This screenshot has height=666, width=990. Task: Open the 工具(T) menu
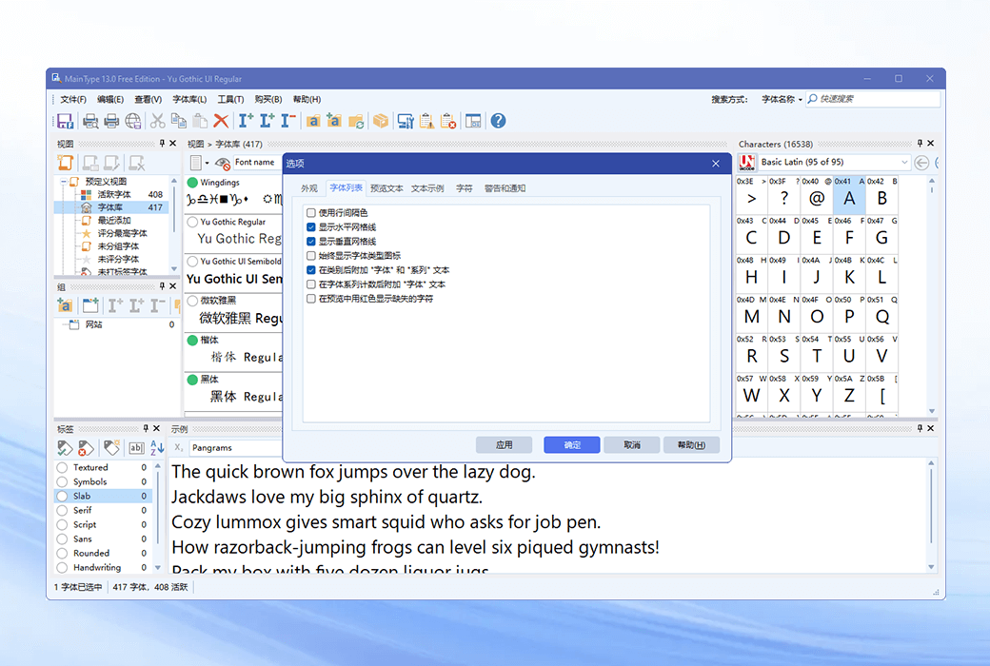pyautogui.click(x=230, y=99)
